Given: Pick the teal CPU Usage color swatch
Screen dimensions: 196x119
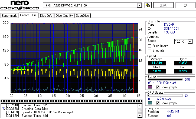Looking at the screenshot, I should click(150, 103).
